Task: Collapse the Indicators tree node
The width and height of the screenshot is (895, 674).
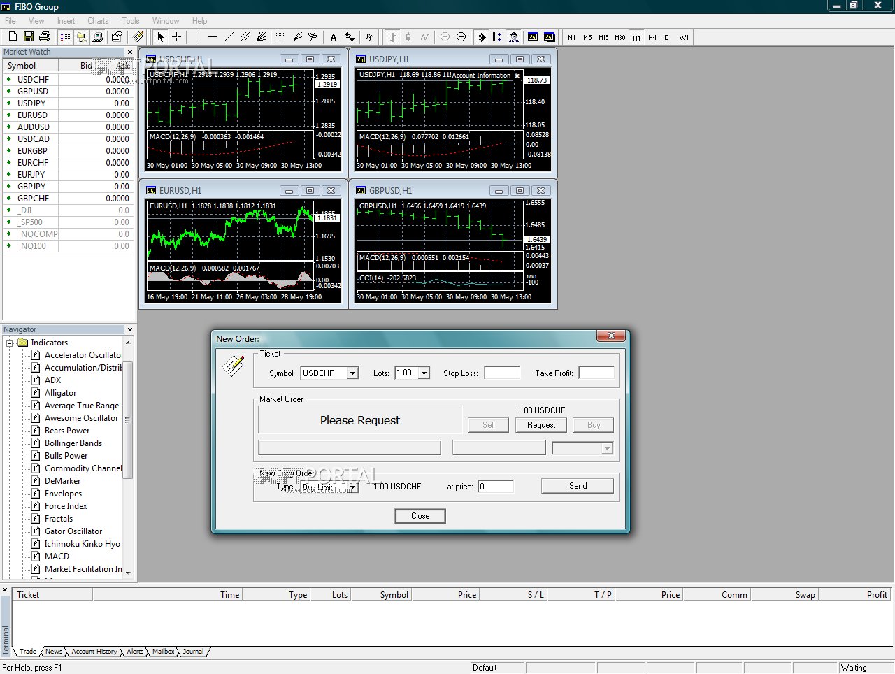Action: click(10, 343)
